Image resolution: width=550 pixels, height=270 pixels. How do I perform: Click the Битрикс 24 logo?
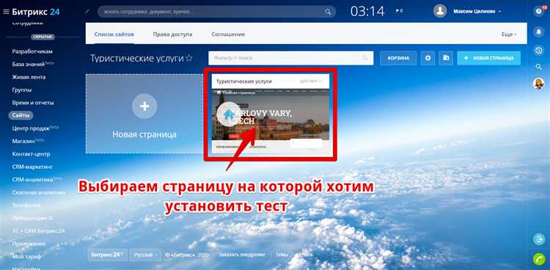click(x=36, y=12)
